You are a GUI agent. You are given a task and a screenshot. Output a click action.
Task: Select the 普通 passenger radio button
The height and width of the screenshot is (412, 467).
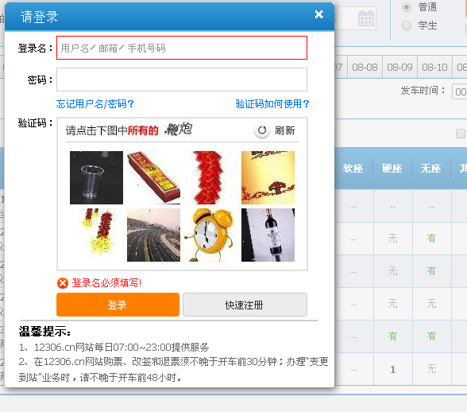click(x=407, y=7)
